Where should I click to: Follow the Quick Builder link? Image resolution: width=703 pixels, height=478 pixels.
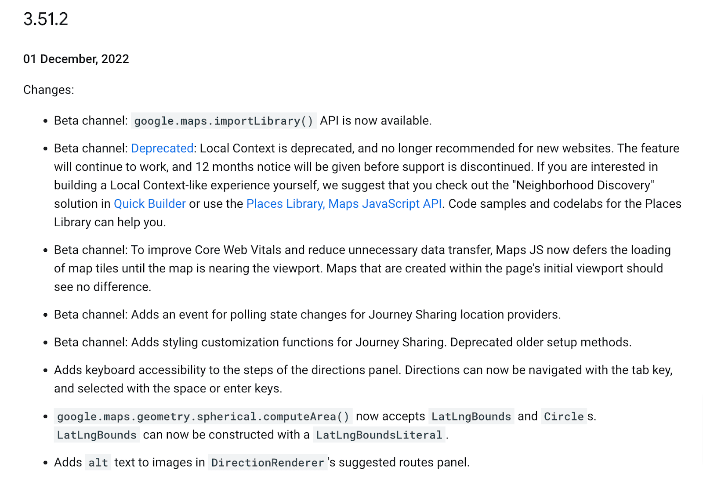tap(149, 204)
